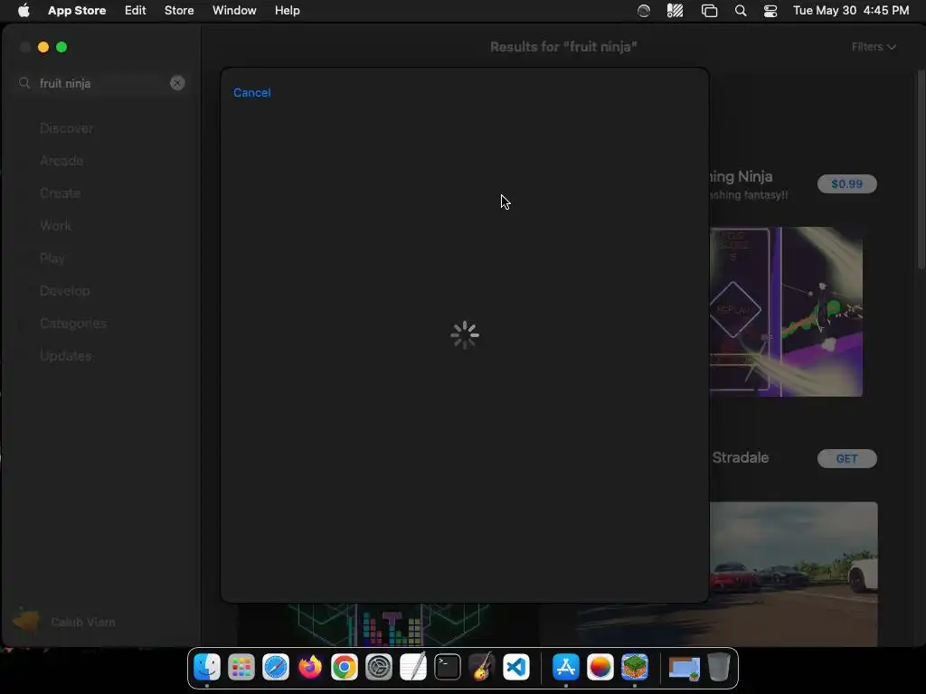Minimize the App Store window
Viewport: 926px width, 694px height.
tap(43, 47)
